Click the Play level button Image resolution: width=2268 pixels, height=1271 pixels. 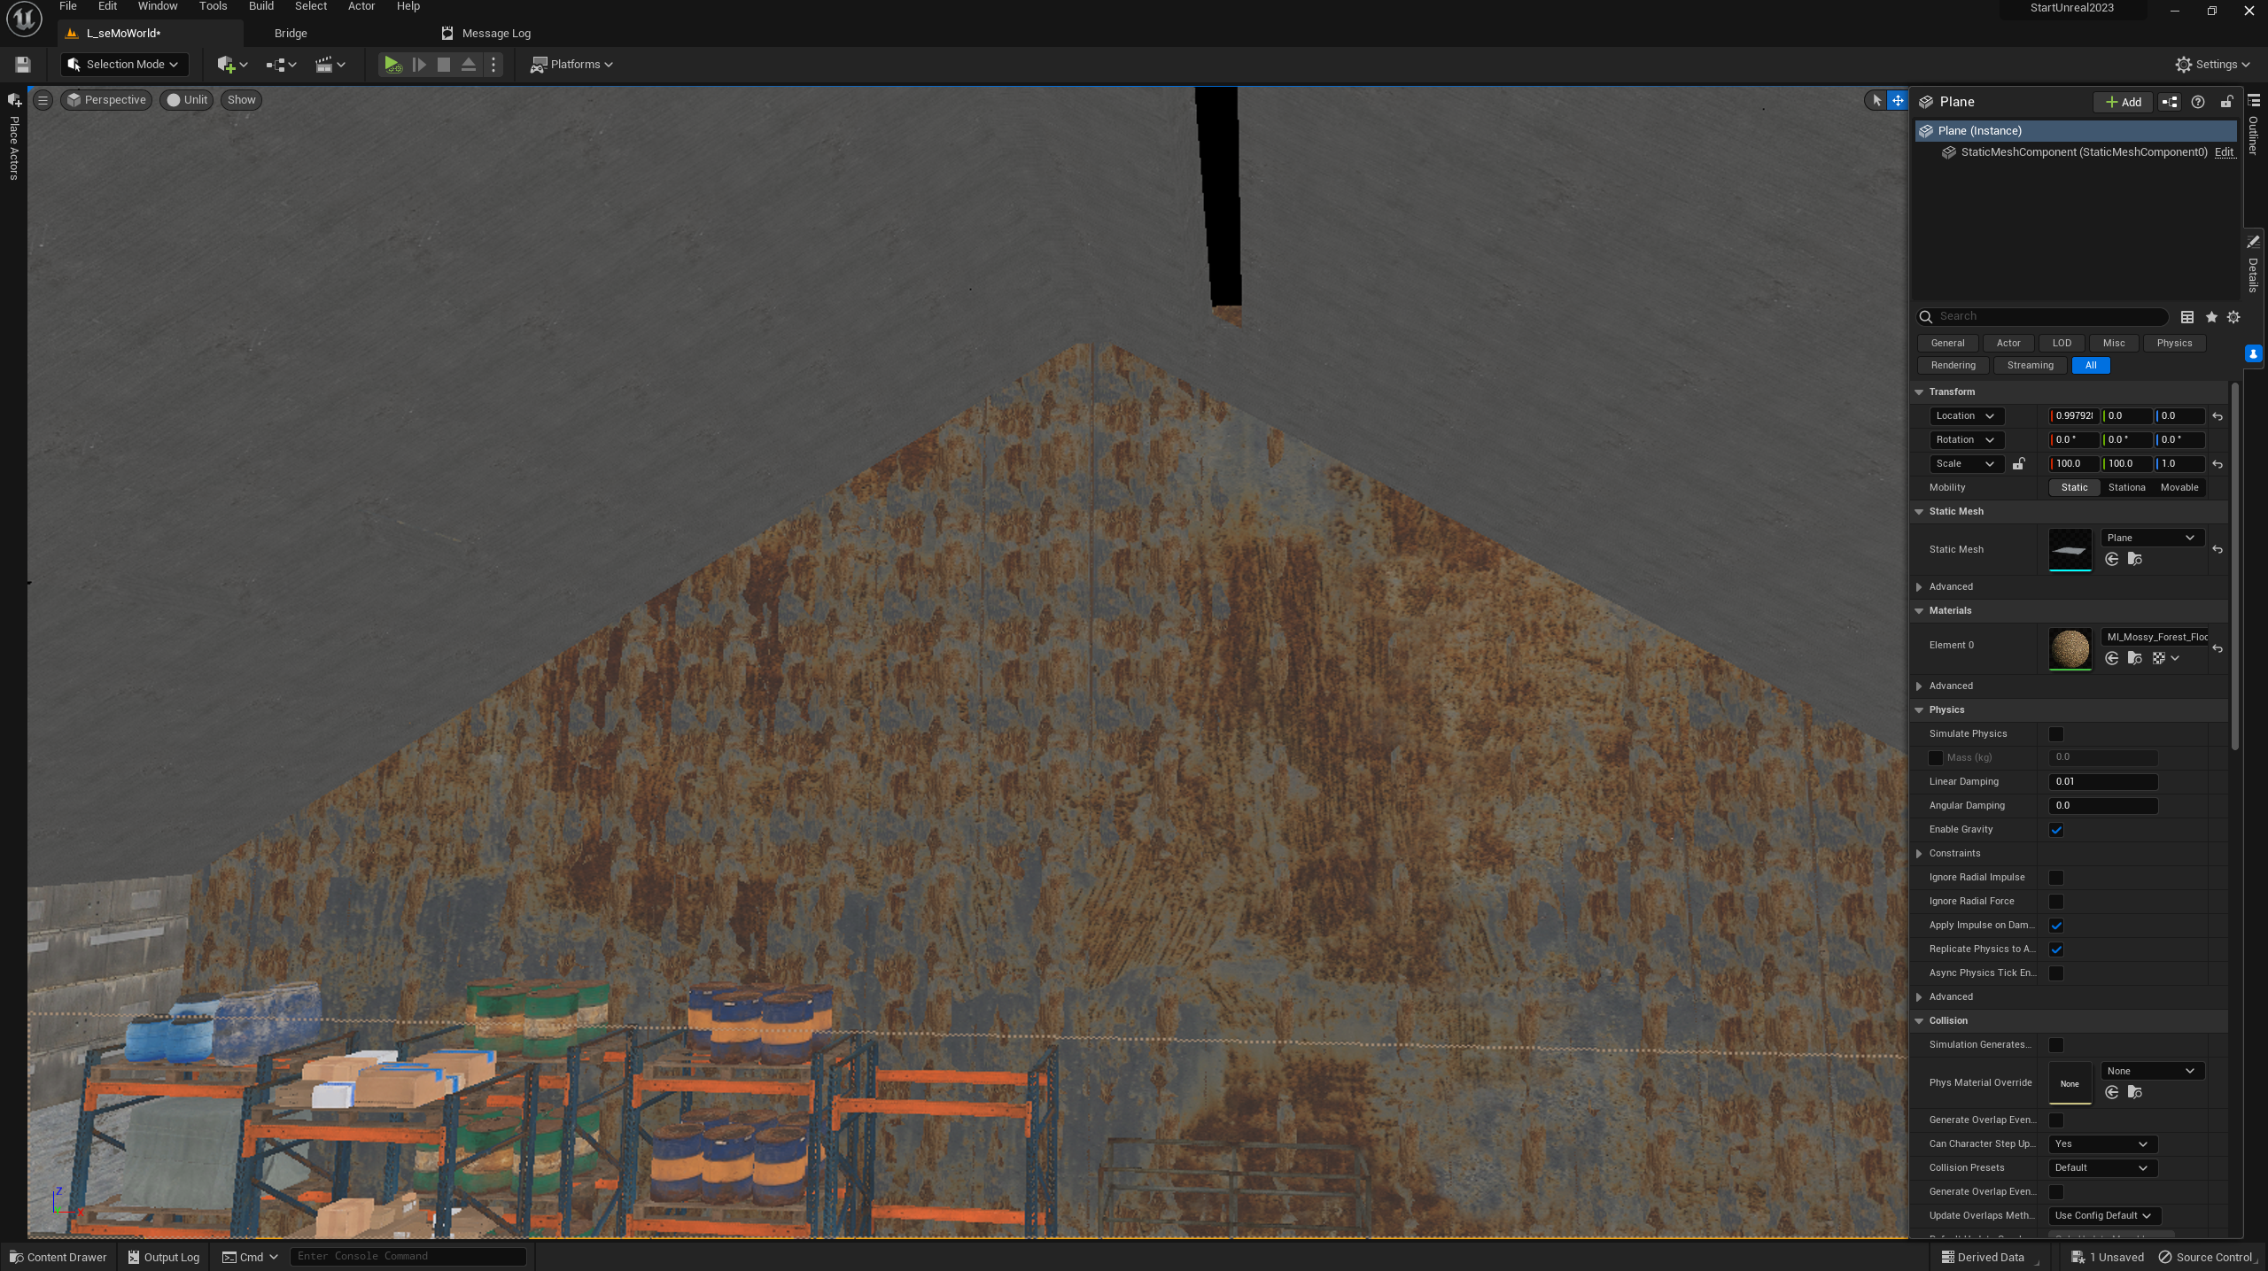(392, 65)
